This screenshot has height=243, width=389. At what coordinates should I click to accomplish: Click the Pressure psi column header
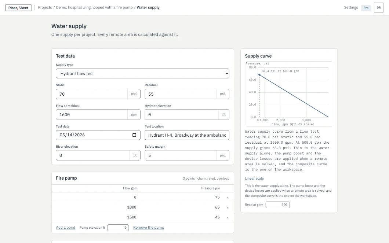point(210,188)
